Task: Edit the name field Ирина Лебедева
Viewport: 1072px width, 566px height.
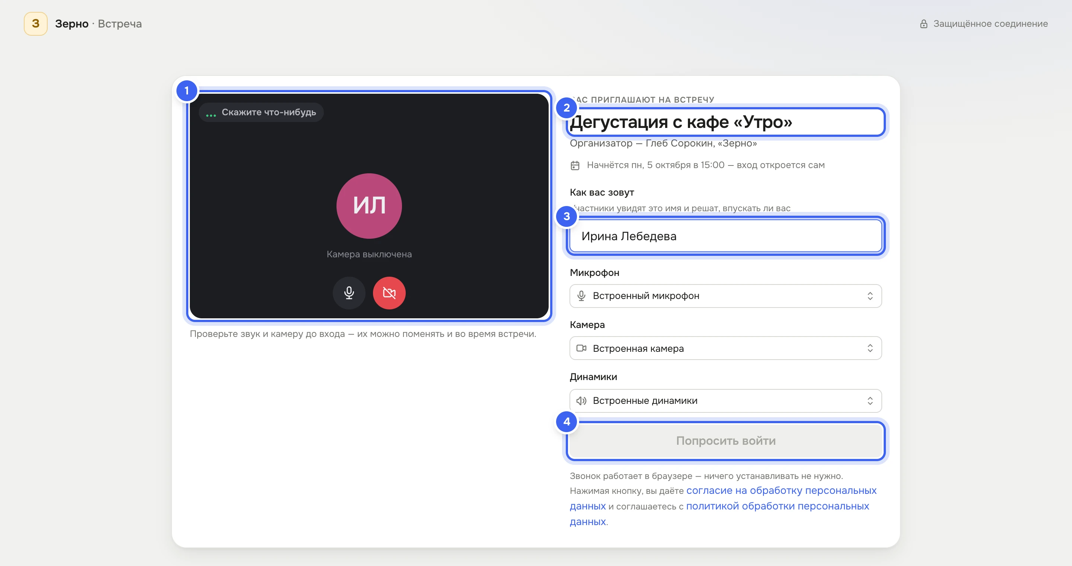Action: tap(725, 236)
